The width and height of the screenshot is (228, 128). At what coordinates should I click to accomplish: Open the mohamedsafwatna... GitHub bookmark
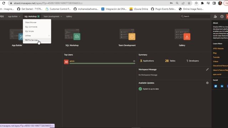86,9
